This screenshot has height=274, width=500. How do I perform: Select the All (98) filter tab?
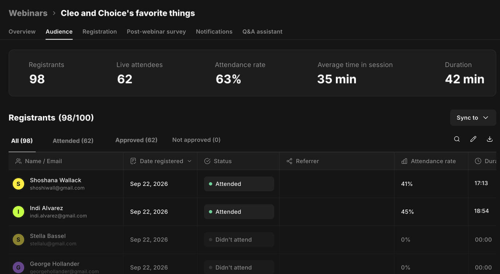(22, 141)
